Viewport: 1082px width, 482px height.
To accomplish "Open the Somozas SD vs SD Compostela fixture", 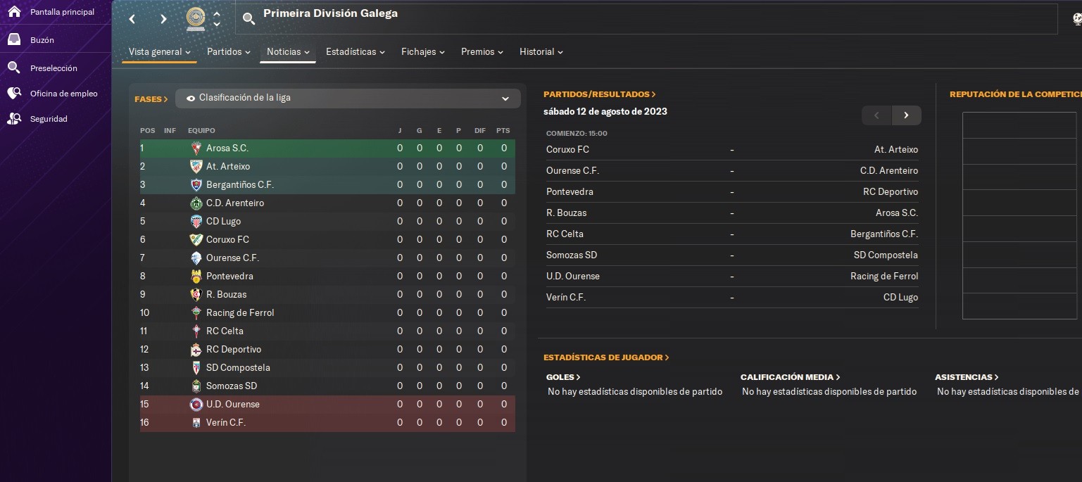I will pyautogui.click(x=732, y=255).
